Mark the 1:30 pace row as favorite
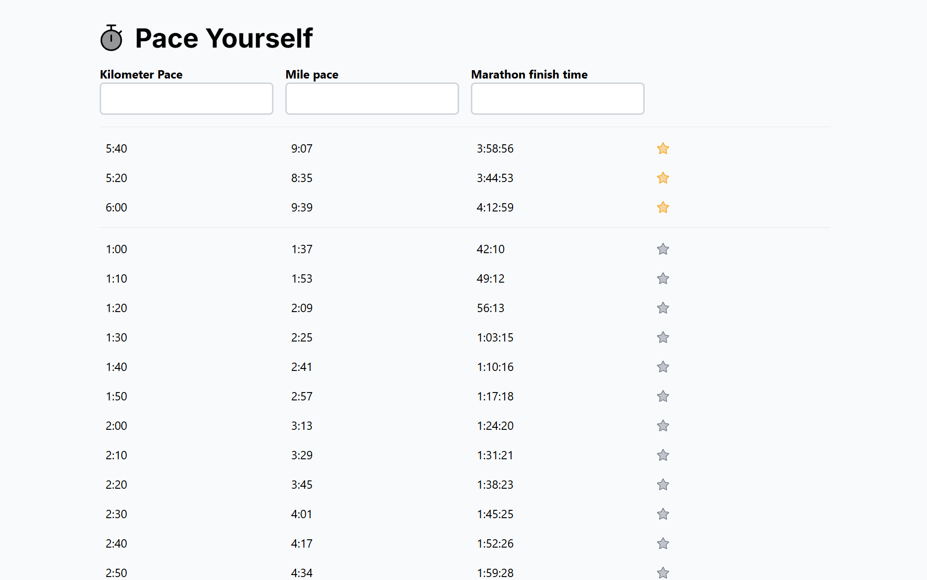The image size is (927, 580). (663, 338)
